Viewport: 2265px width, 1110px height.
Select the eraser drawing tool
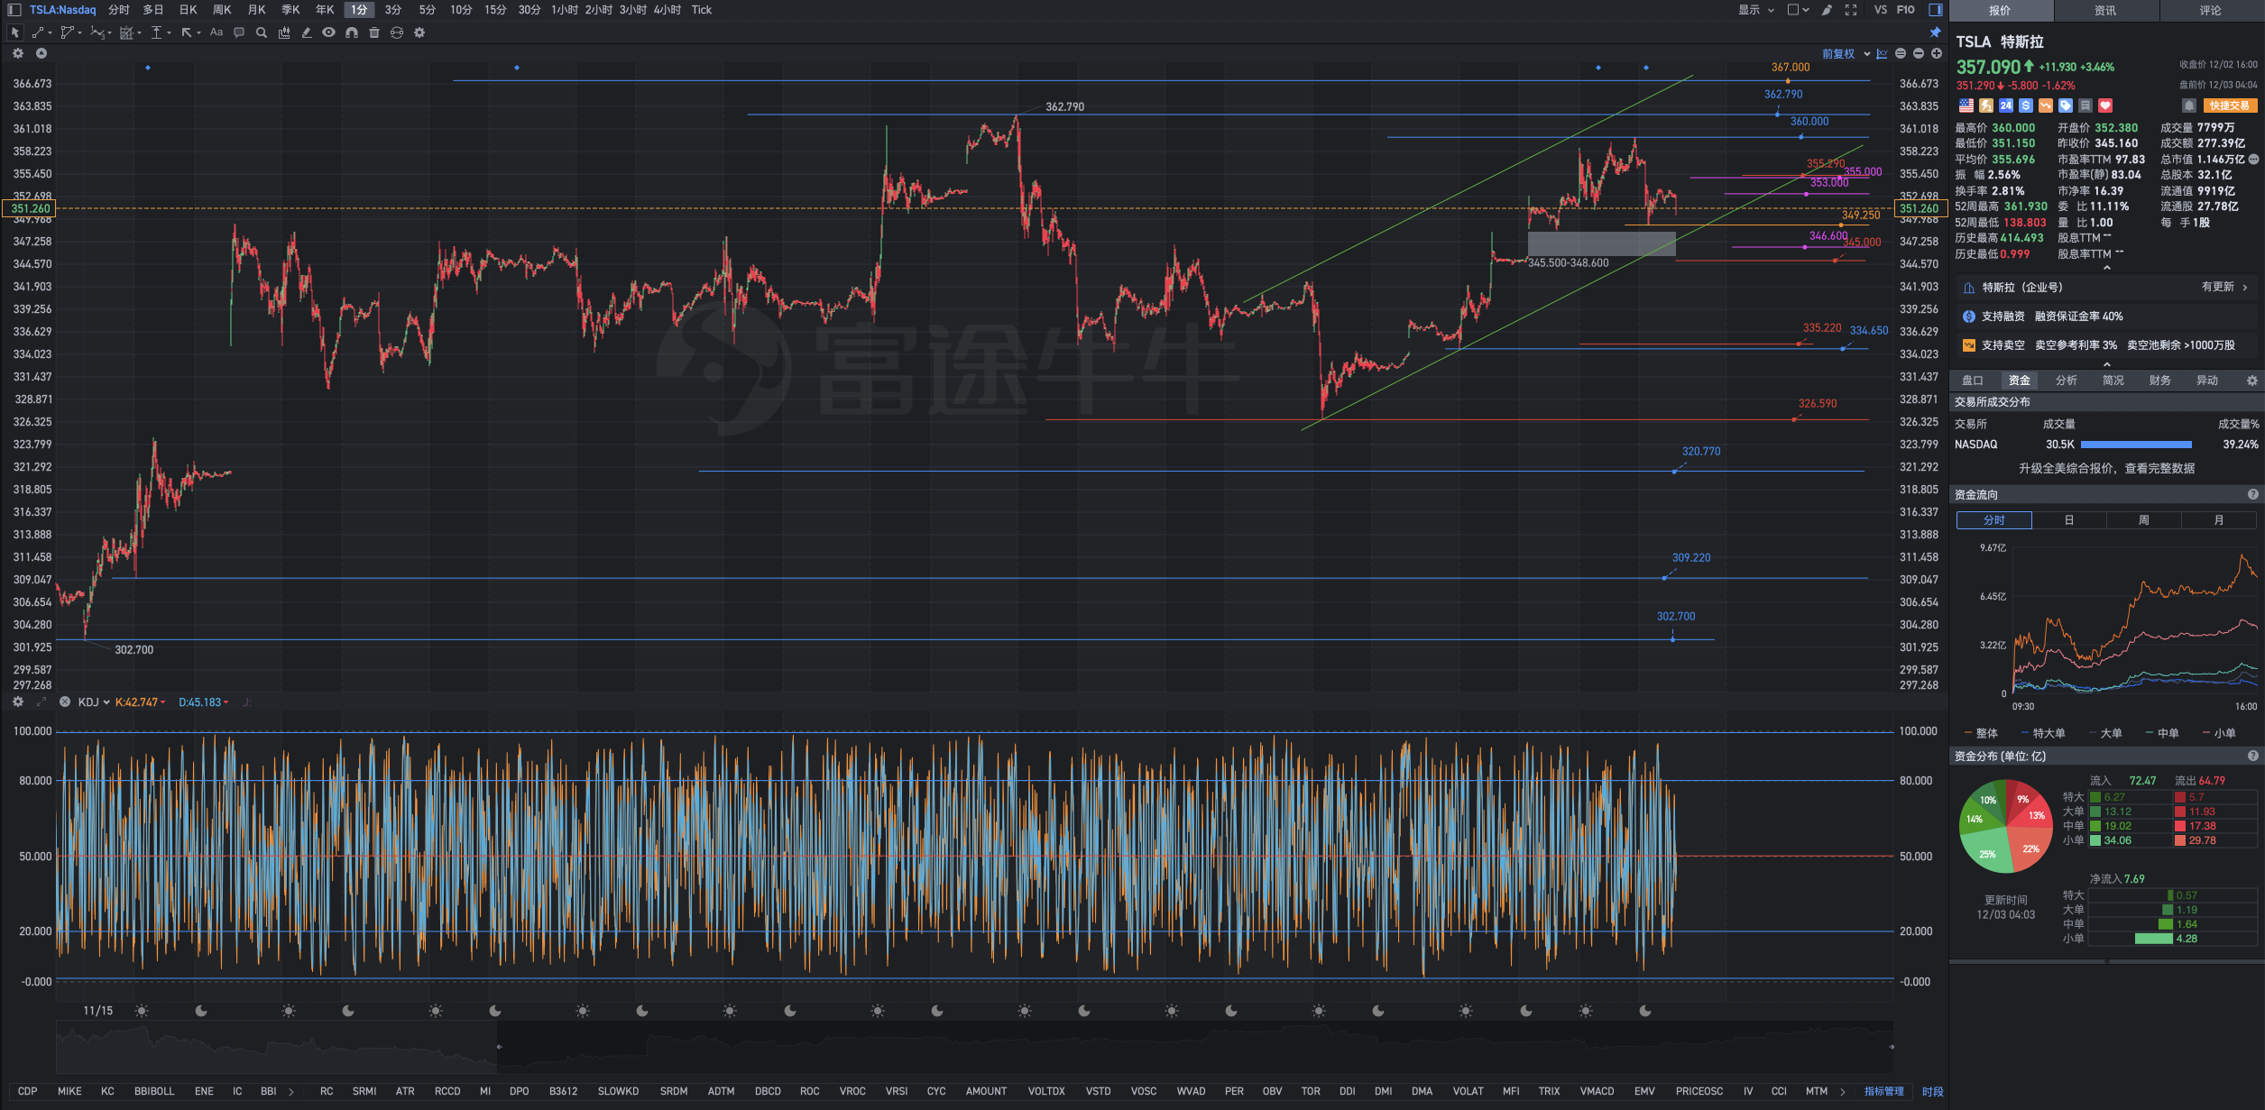(307, 32)
